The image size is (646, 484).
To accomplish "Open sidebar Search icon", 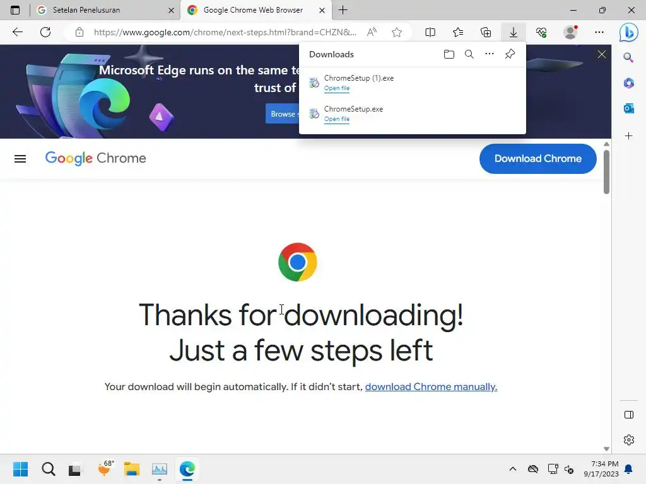I will [628, 57].
